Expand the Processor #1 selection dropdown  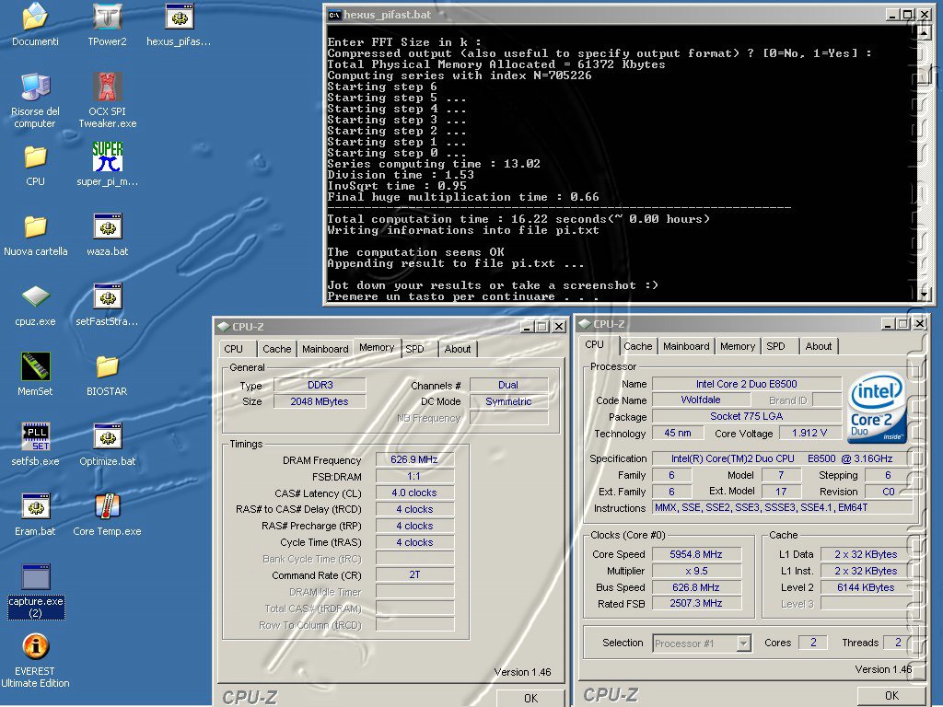point(744,643)
